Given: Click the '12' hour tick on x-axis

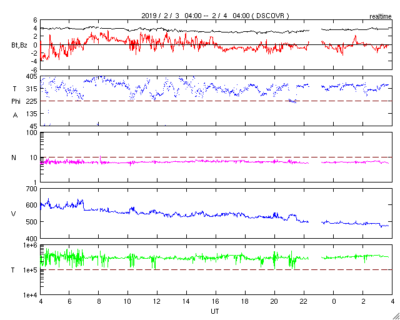Looking at the screenshot, I should coord(157,302).
